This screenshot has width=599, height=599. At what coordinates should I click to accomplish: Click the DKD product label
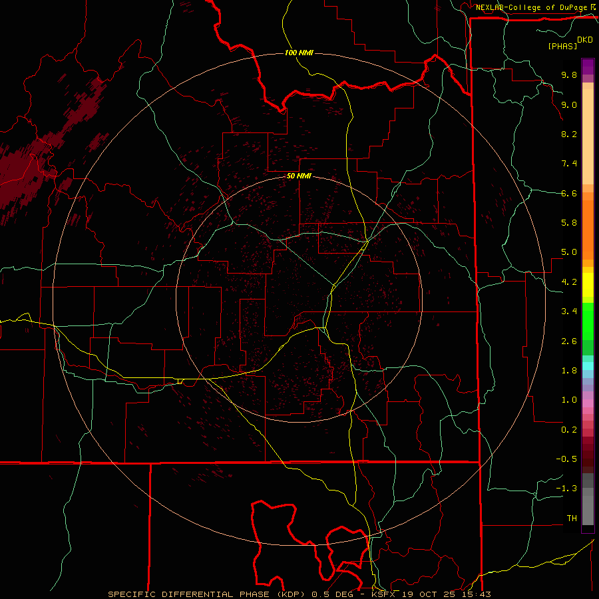[x=584, y=40]
